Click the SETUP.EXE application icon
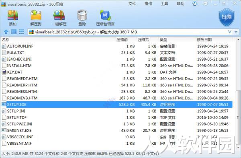This screenshot has width=241, height=158. point(4,105)
